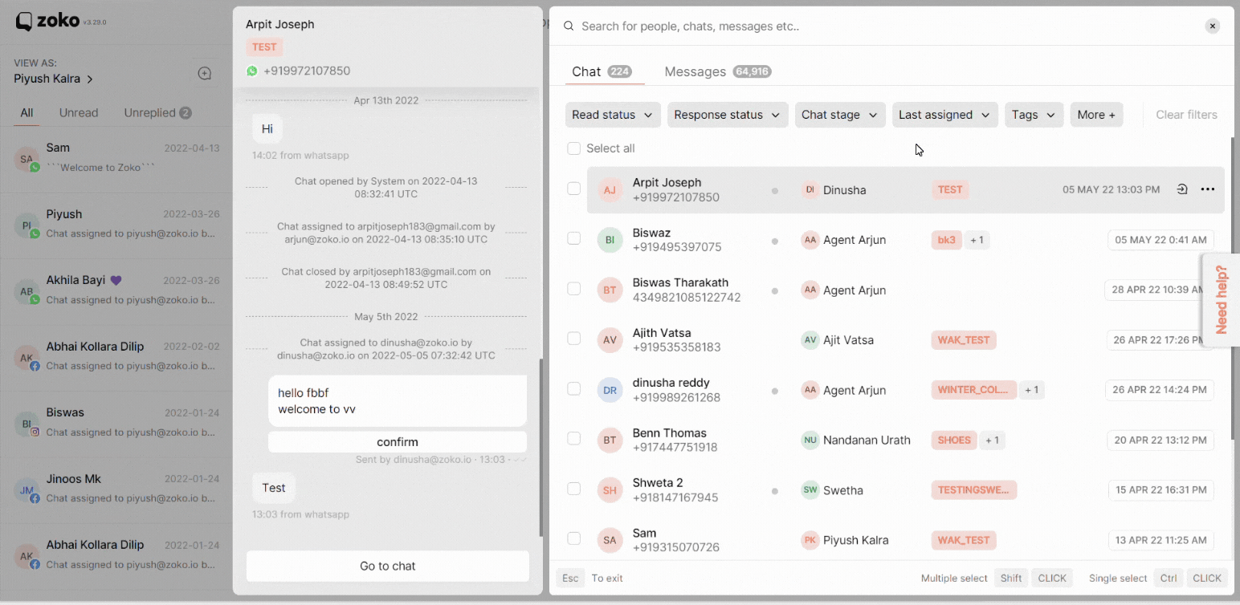Switch to the Messages results tab
This screenshot has height=605, width=1240.
pos(718,71)
